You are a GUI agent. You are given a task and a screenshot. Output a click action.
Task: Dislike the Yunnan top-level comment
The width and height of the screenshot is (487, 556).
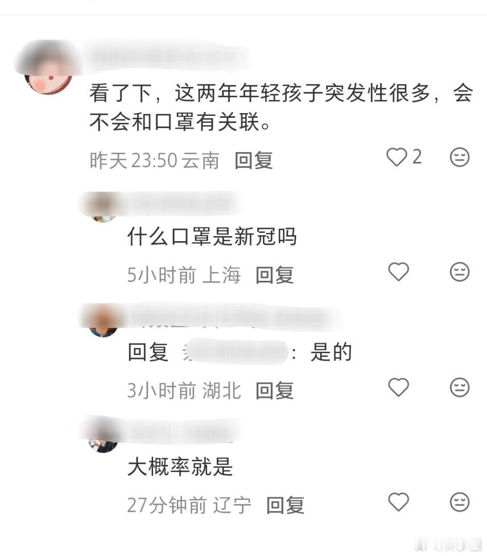pos(459,157)
